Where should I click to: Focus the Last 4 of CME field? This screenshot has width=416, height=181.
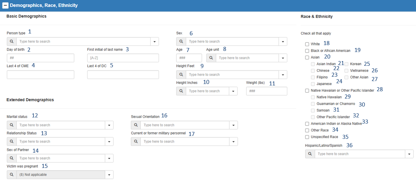point(40,75)
